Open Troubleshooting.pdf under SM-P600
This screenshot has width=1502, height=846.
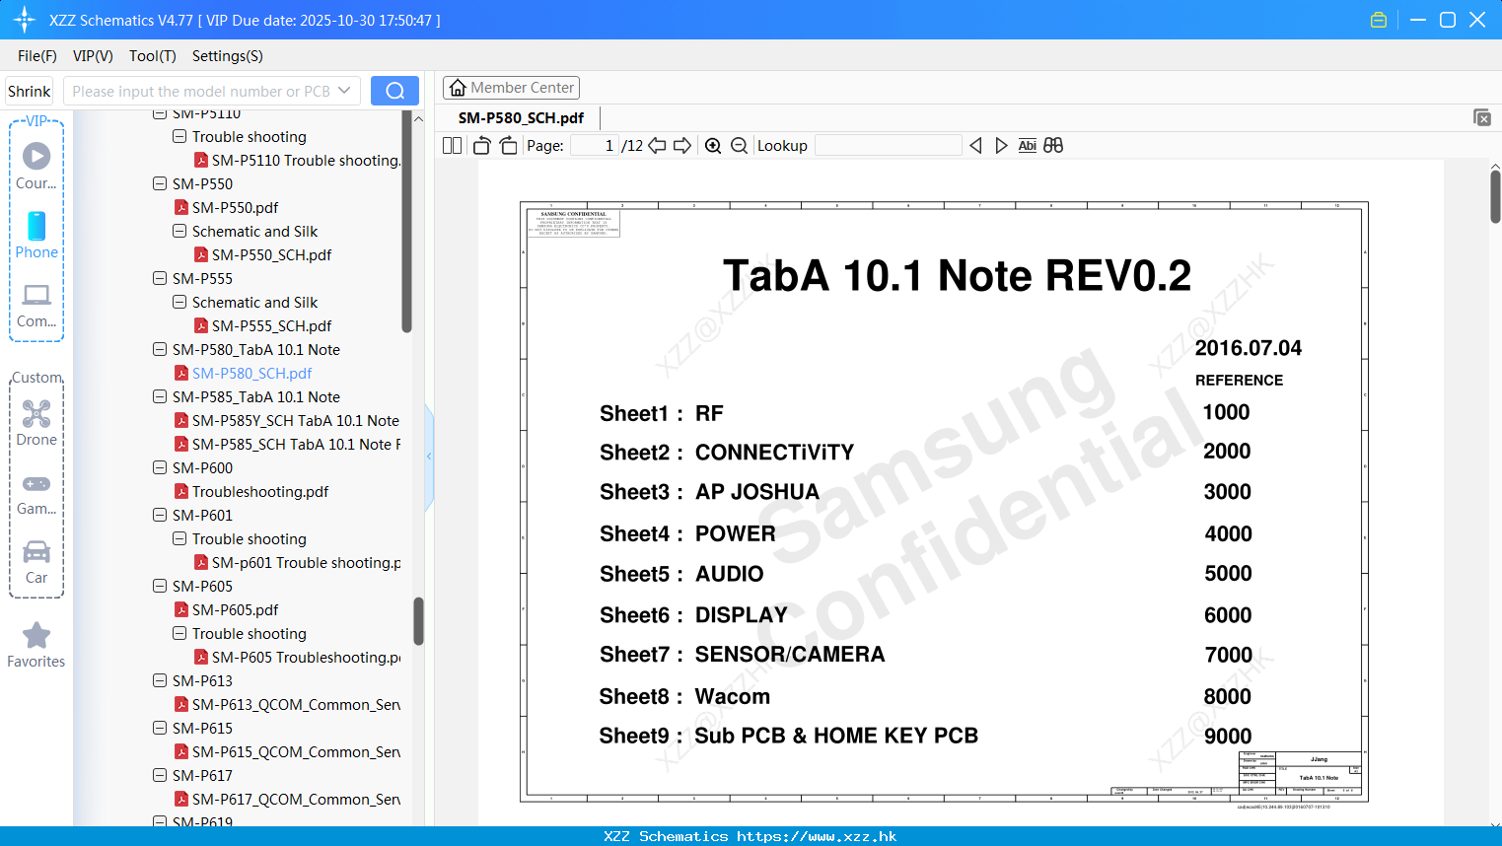(x=260, y=491)
